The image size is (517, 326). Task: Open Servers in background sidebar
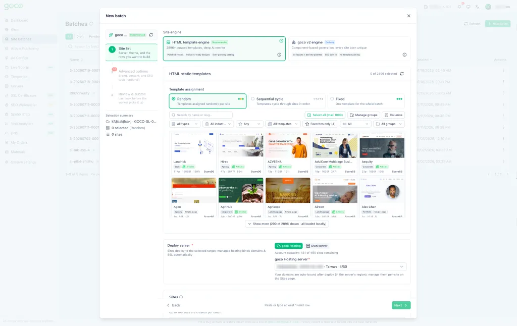pyautogui.click(x=17, y=86)
